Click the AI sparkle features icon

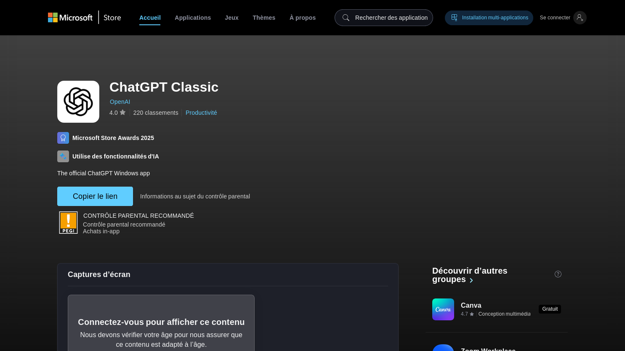pos(63,156)
